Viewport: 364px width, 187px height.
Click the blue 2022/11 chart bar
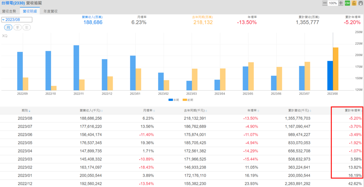click(76, 68)
